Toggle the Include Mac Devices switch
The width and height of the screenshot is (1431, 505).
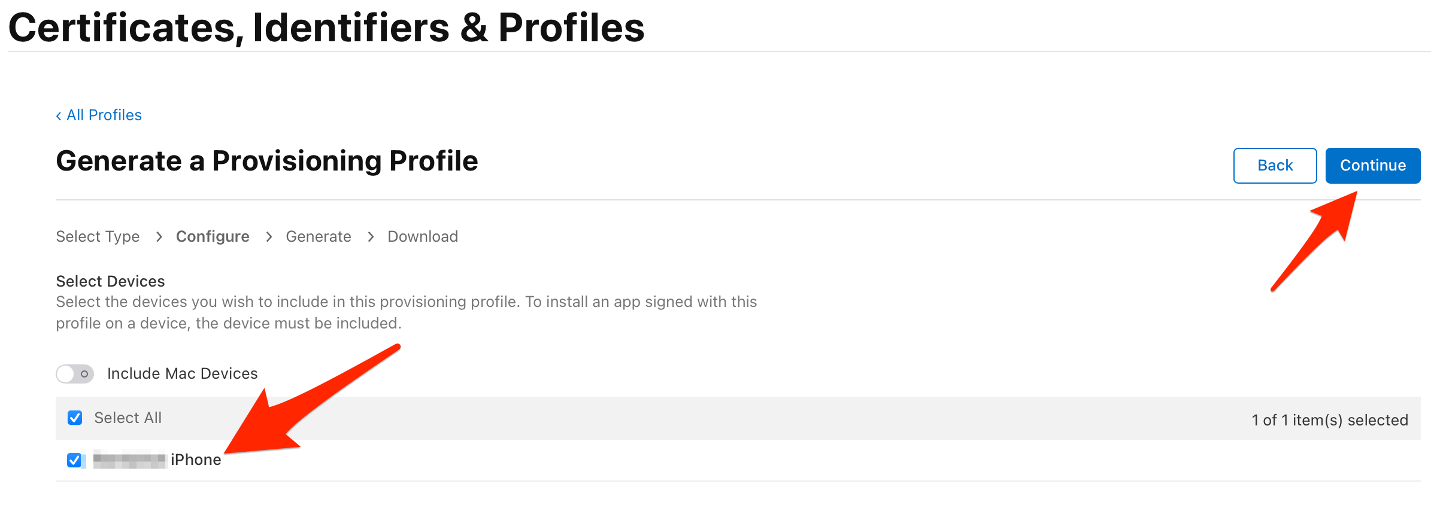pyautogui.click(x=75, y=374)
